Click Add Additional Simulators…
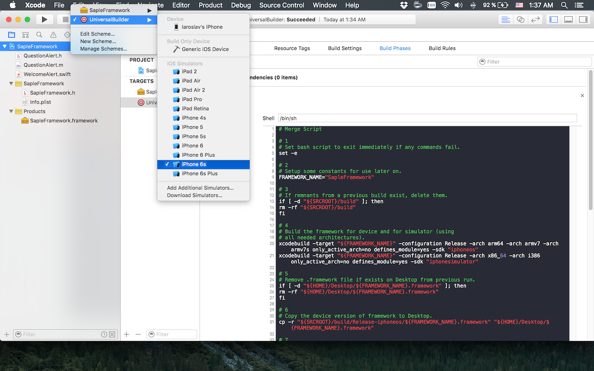 click(x=204, y=188)
